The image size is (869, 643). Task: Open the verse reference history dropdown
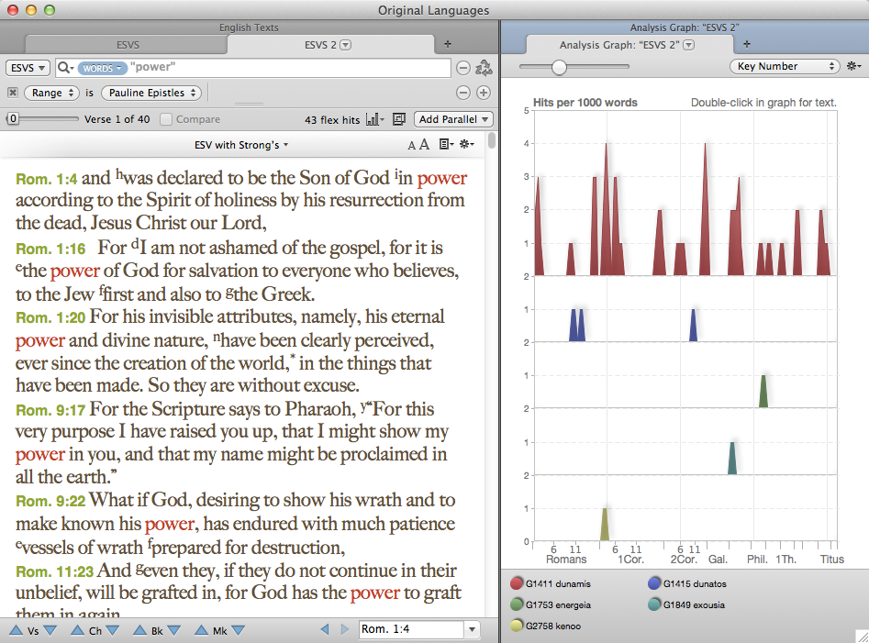pyautogui.click(x=473, y=629)
